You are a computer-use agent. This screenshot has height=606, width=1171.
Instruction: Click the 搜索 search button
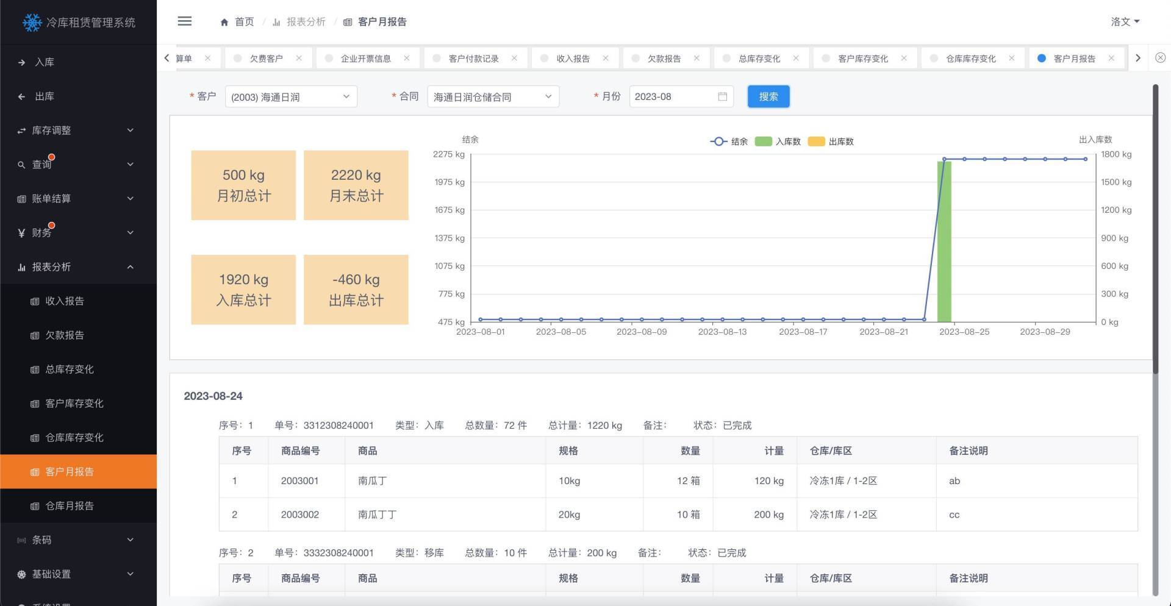[x=768, y=96]
